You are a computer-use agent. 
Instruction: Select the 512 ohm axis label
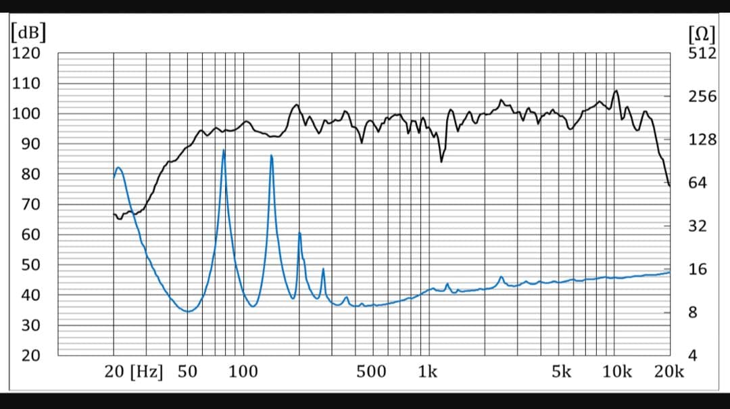pos(702,53)
